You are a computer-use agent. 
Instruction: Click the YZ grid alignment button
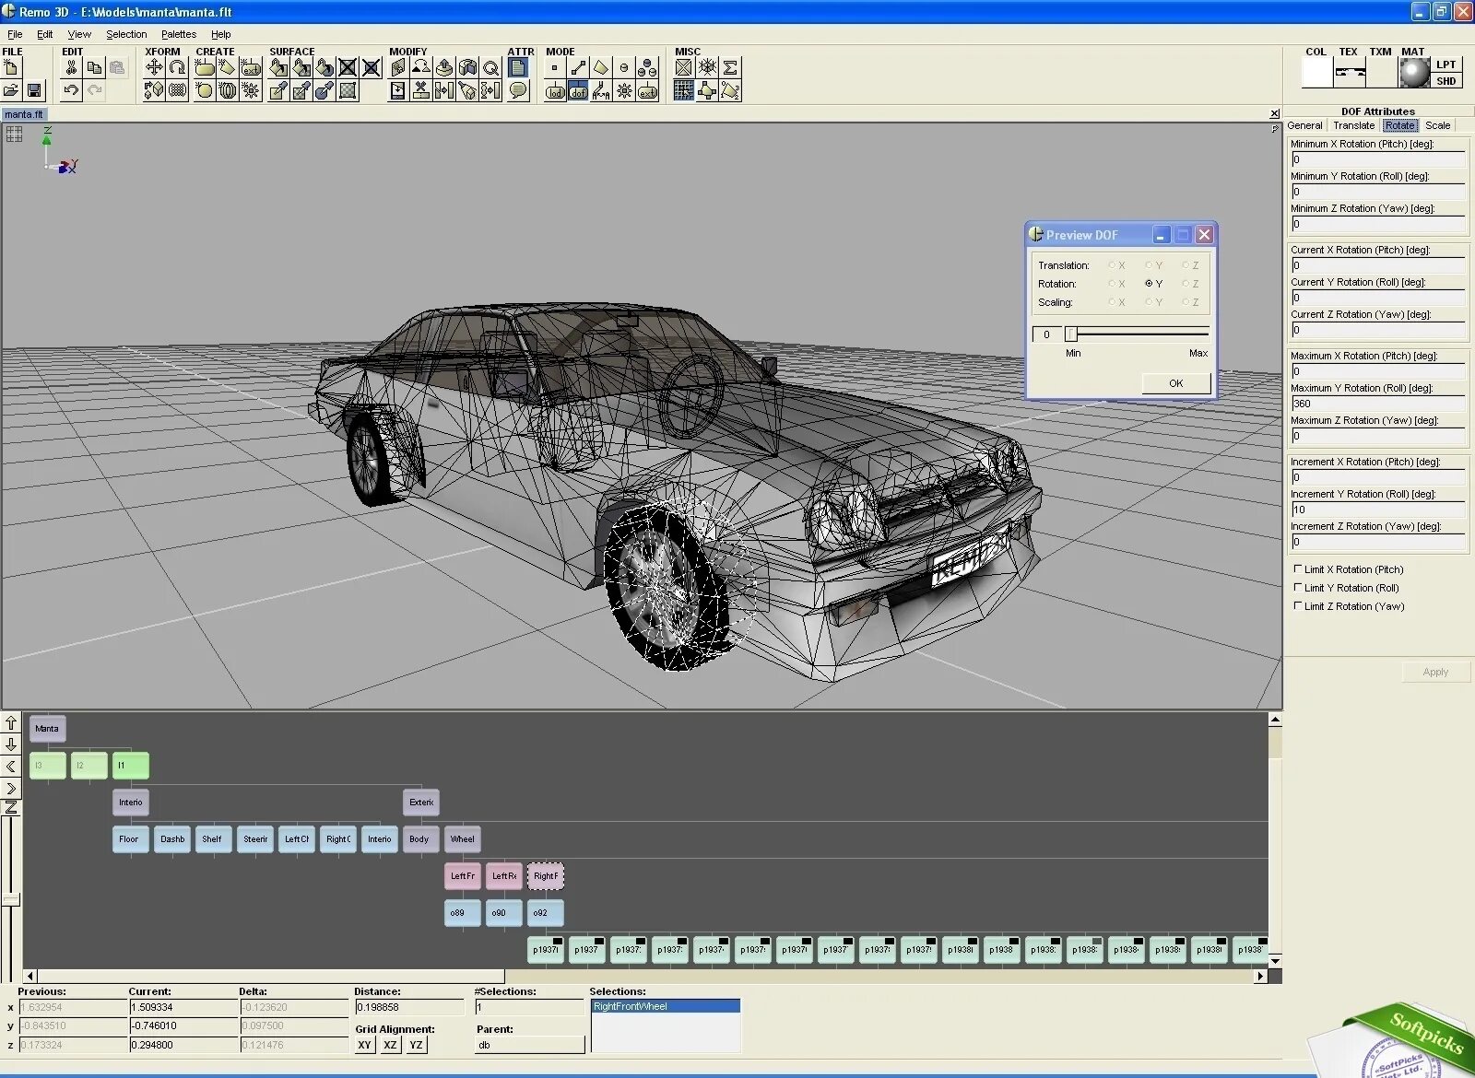coord(416,1045)
